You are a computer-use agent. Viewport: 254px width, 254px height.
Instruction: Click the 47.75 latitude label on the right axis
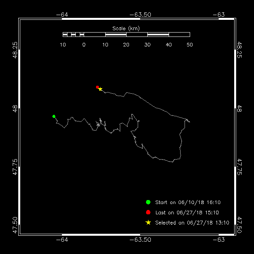tap(239, 166)
